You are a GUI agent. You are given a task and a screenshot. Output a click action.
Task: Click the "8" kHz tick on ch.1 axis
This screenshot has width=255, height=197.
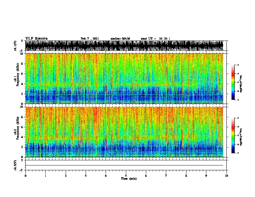coord(22,64)
